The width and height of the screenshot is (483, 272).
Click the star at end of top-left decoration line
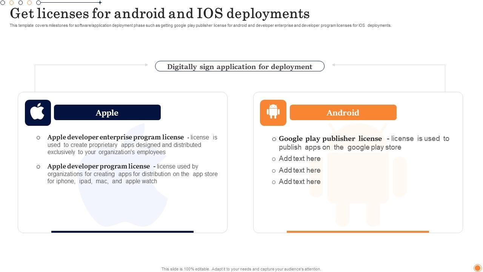[100, 3]
